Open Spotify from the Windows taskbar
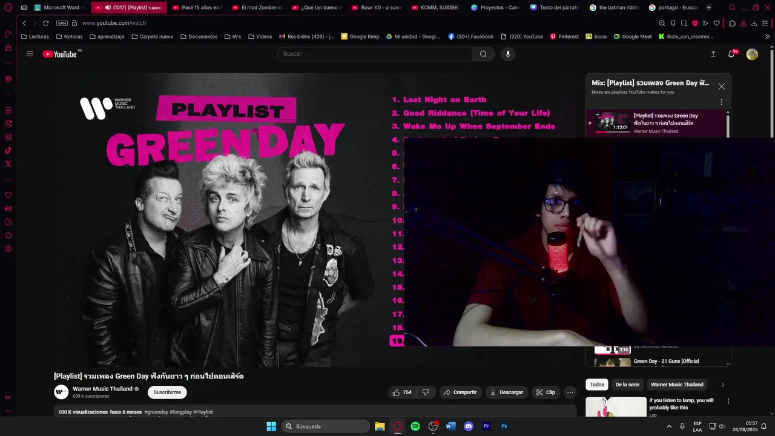Screen dimensions: 775x436 pyautogui.click(x=415, y=426)
